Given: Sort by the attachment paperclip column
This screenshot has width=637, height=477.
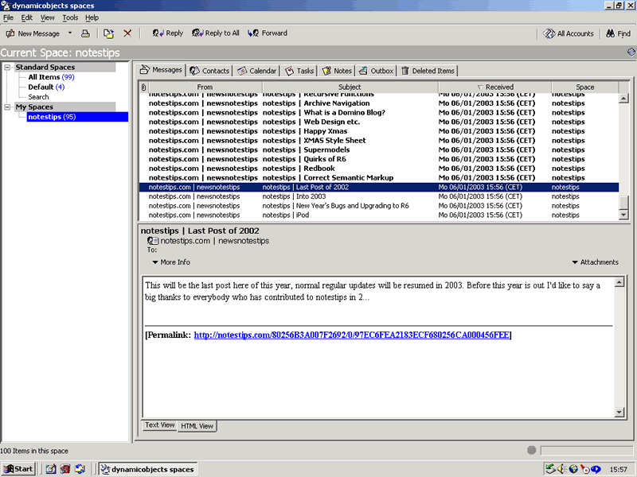Looking at the screenshot, I should point(144,87).
